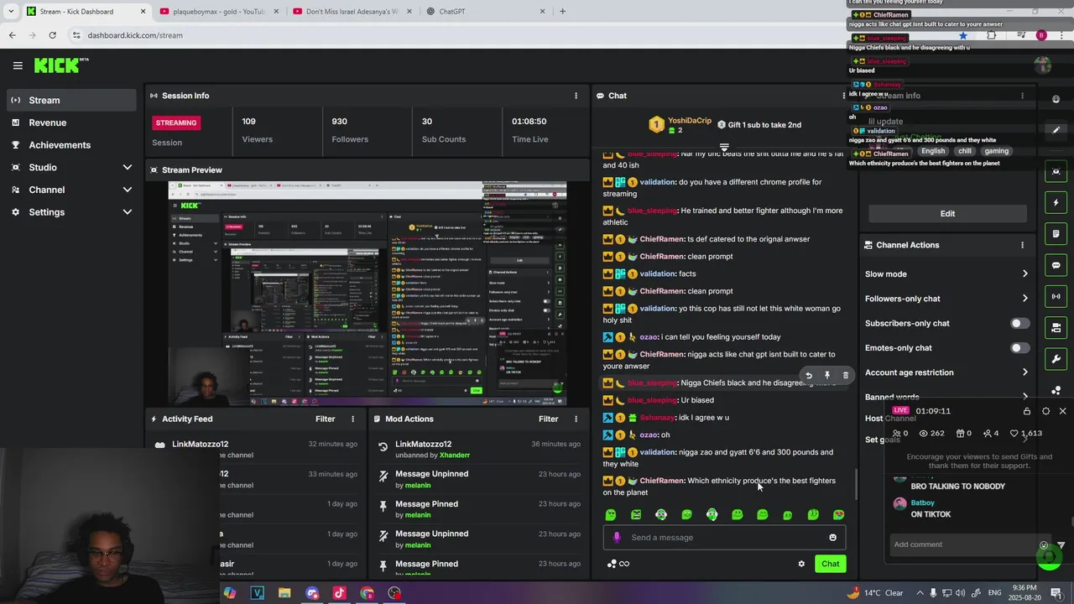Open the hamburger menu beside the Kick logo
Screen dimensions: 1074x604
coord(18,65)
